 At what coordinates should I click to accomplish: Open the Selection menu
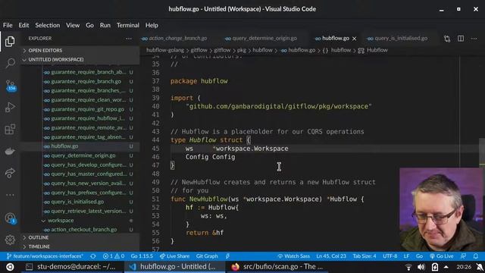(47, 25)
